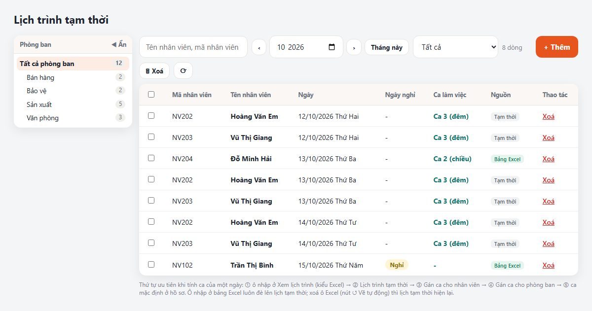Image resolution: width=592 pixels, height=311 pixels.
Task: Focus the employee name search field
Action: [x=193, y=47]
